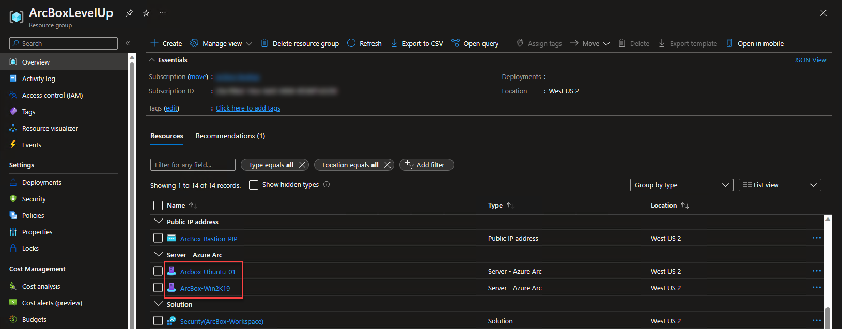The height and width of the screenshot is (329, 842).
Task: Open Manage view menu
Action: coord(221,43)
